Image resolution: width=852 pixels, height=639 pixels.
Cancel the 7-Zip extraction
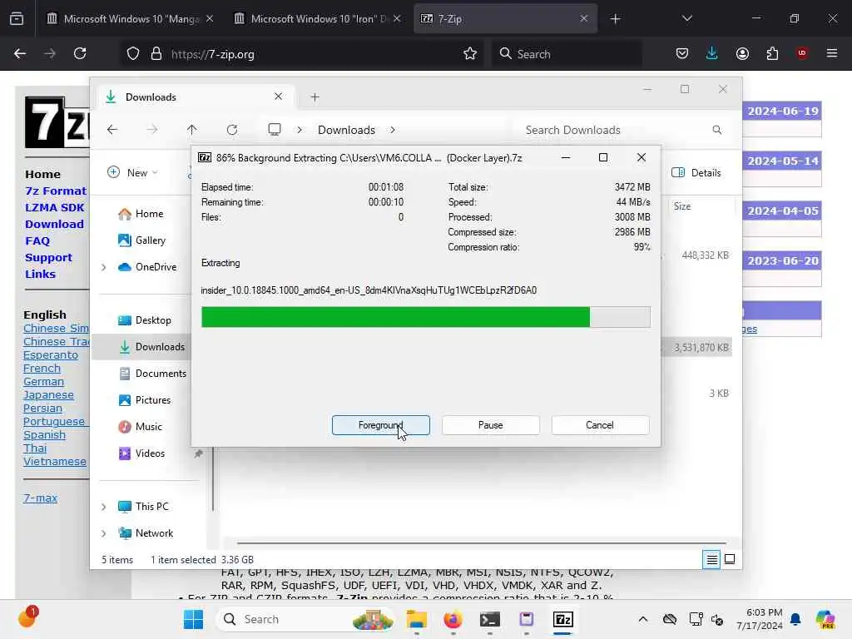600,425
